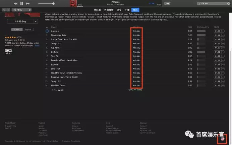
Task: Select the highlighted 商店 tab
Action: click(x=135, y=10)
